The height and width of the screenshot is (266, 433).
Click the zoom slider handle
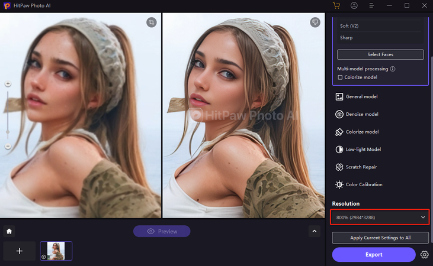pyautogui.click(x=8, y=132)
